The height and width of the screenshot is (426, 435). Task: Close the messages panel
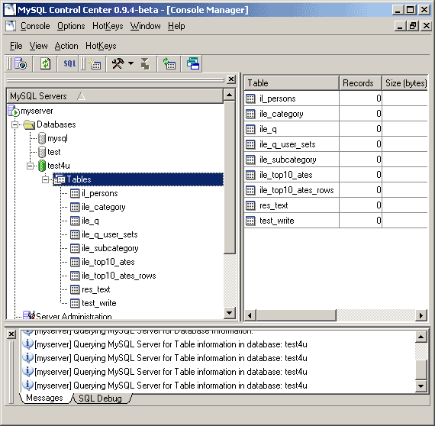pyautogui.click(x=11, y=334)
